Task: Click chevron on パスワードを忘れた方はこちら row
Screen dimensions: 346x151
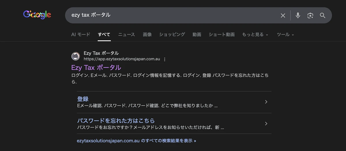Action: click(x=266, y=124)
